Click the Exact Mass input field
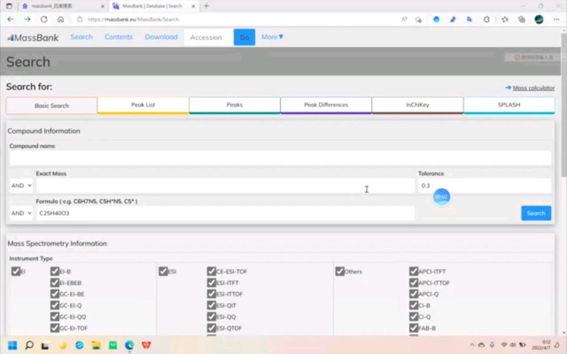The image size is (567, 354). pos(225,186)
